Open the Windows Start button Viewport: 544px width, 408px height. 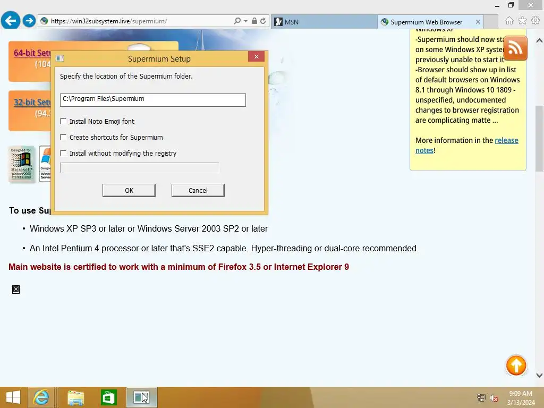click(x=13, y=397)
